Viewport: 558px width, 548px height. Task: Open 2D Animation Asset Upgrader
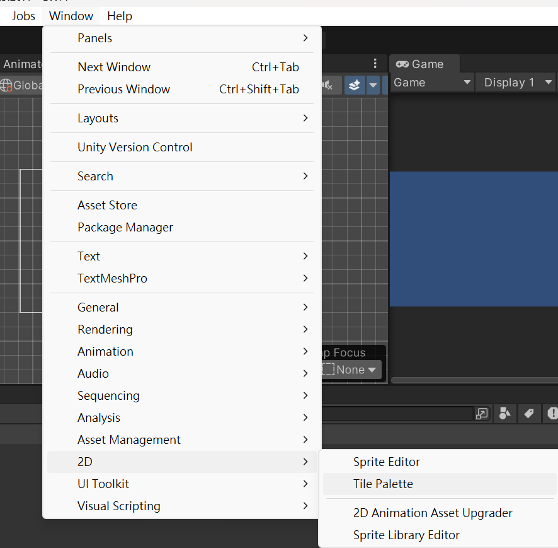[x=440, y=513]
